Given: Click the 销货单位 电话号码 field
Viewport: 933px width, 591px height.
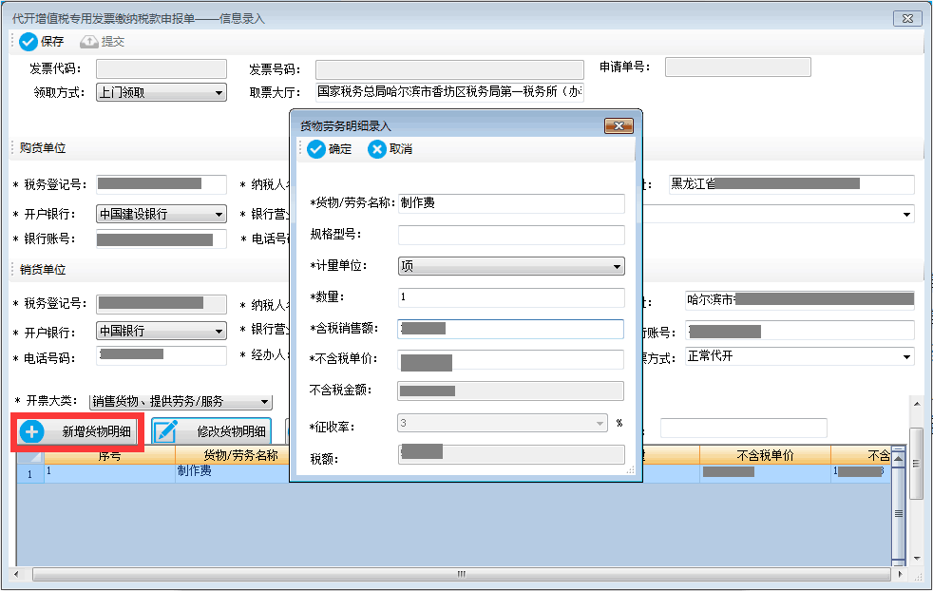Looking at the screenshot, I should [x=162, y=356].
